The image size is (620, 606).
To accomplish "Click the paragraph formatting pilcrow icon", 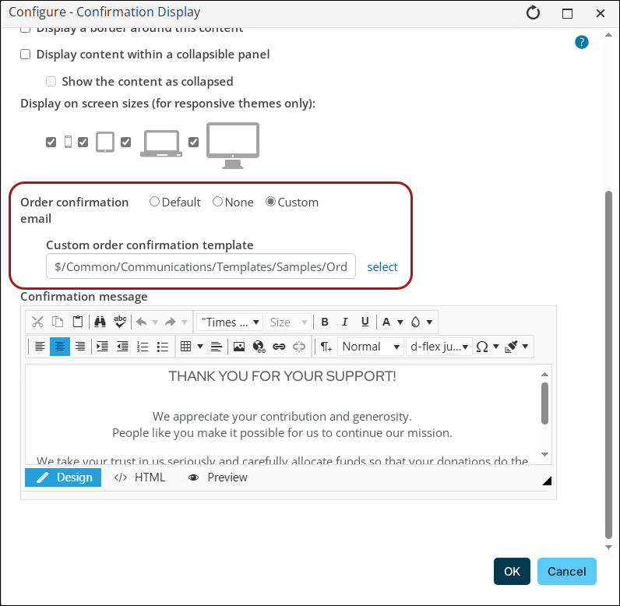I will pyautogui.click(x=326, y=347).
